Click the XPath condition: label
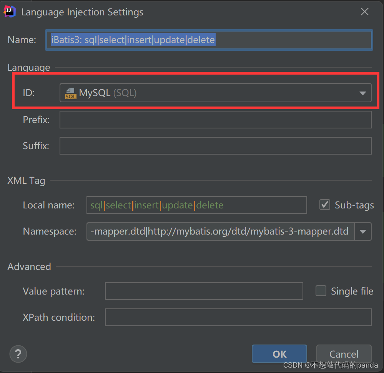 point(59,317)
